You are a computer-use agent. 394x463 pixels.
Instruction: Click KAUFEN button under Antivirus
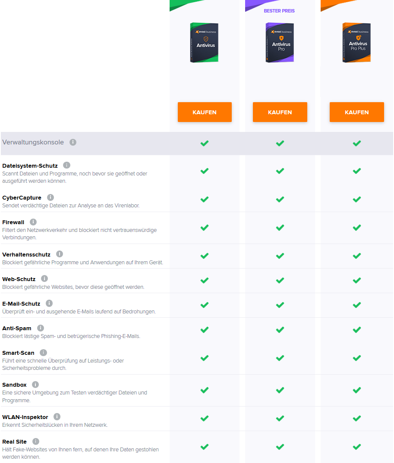pyautogui.click(x=205, y=112)
